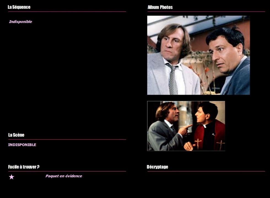Screen dimensions: 270x198
Task: Click the pink line under La Scène
Action: point(67,140)
